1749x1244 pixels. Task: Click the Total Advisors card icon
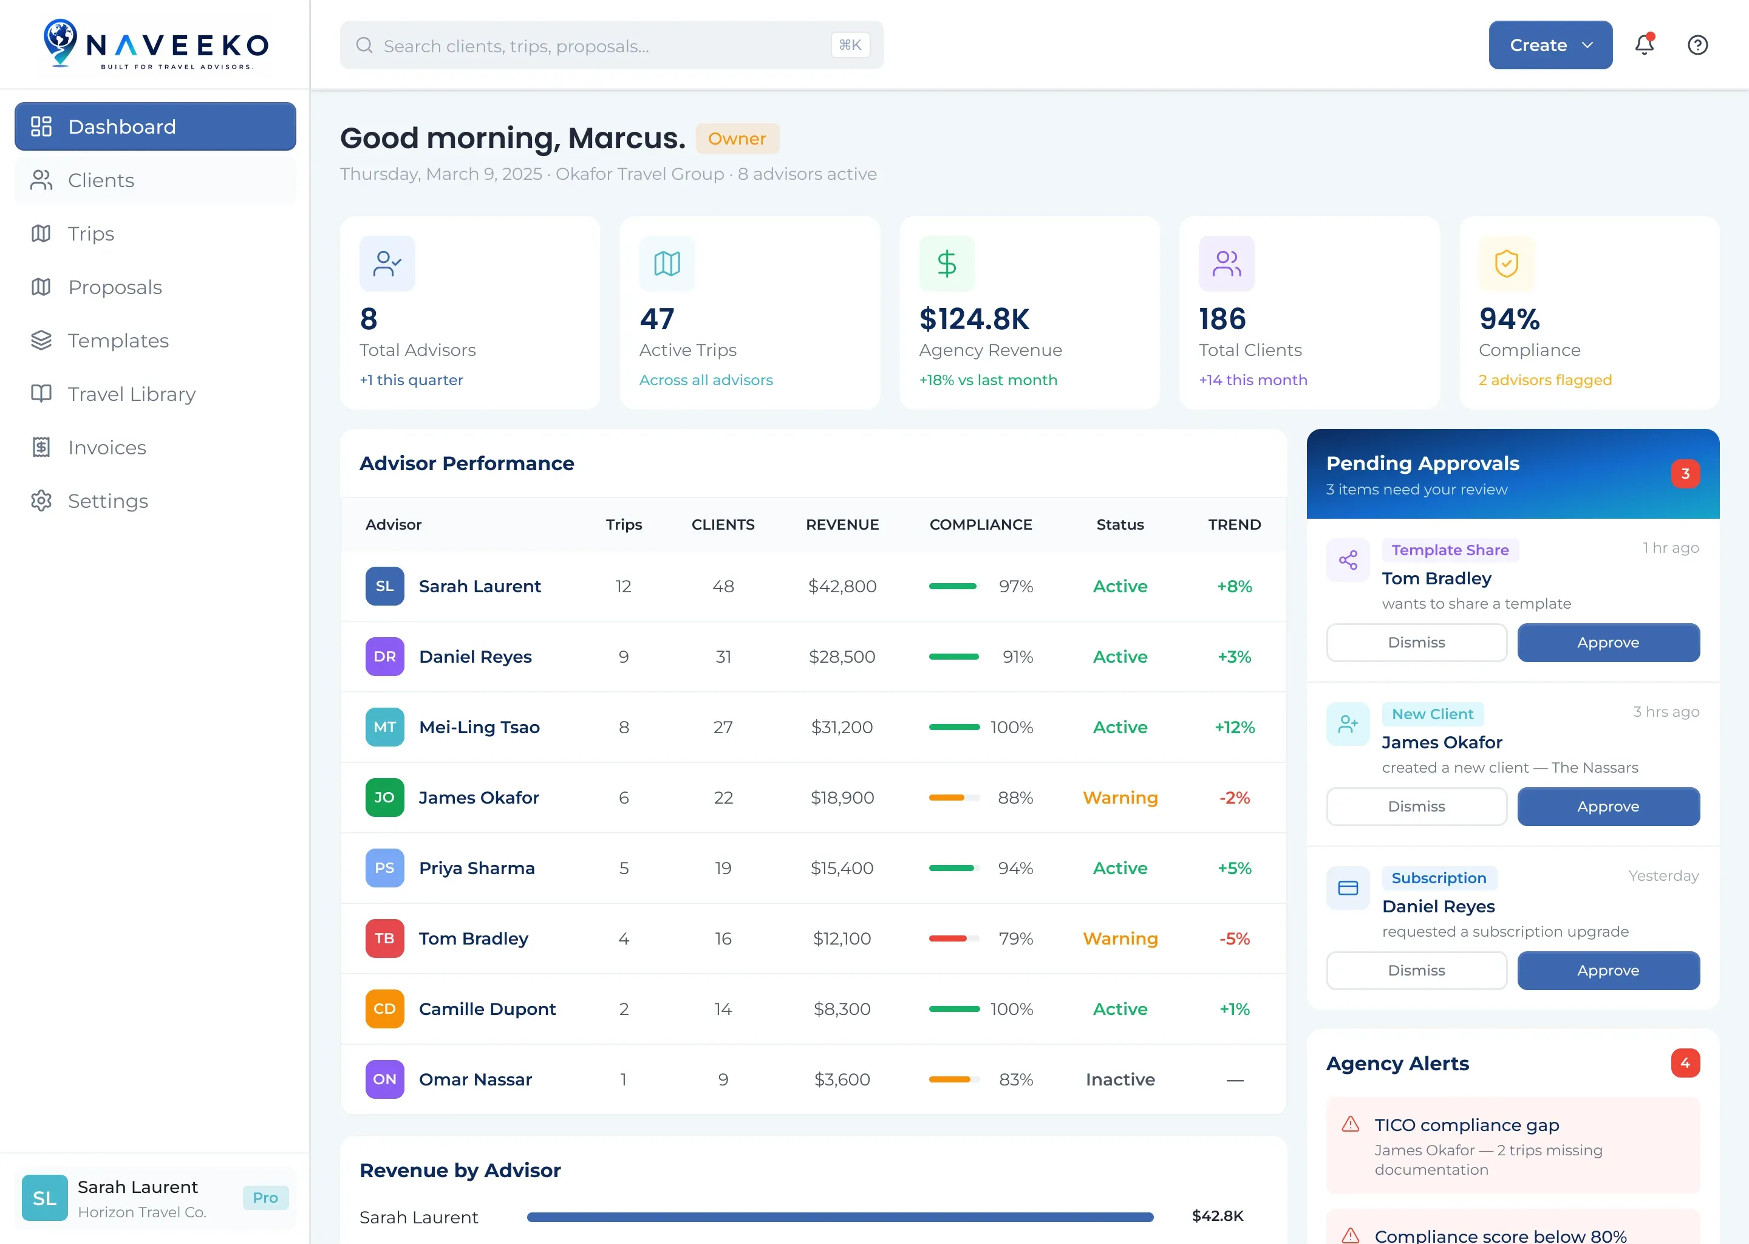pos(387,264)
